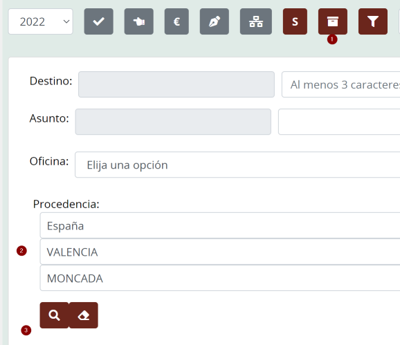The width and height of the screenshot is (400, 345).
Task: Open the Oficina 'Elija una opción' dropdown
Action: (237, 165)
